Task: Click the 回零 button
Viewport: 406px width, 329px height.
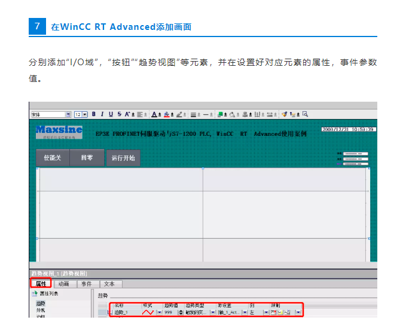Action: pyautogui.click(x=86, y=158)
